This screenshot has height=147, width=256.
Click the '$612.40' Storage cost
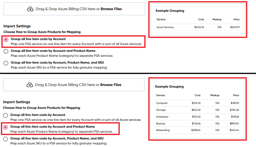click(196, 110)
